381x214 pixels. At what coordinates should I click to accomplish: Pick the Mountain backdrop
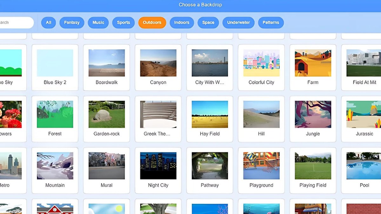point(55,171)
